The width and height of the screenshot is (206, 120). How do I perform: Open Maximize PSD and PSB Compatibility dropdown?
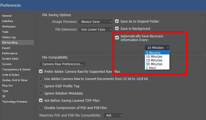(113, 115)
